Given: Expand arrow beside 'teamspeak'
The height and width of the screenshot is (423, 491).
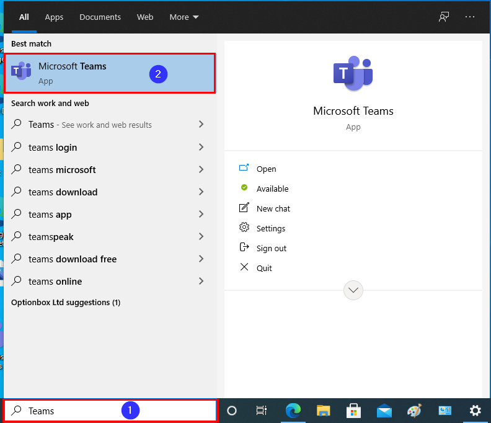Looking at the screenshot, I should (201, 236).
